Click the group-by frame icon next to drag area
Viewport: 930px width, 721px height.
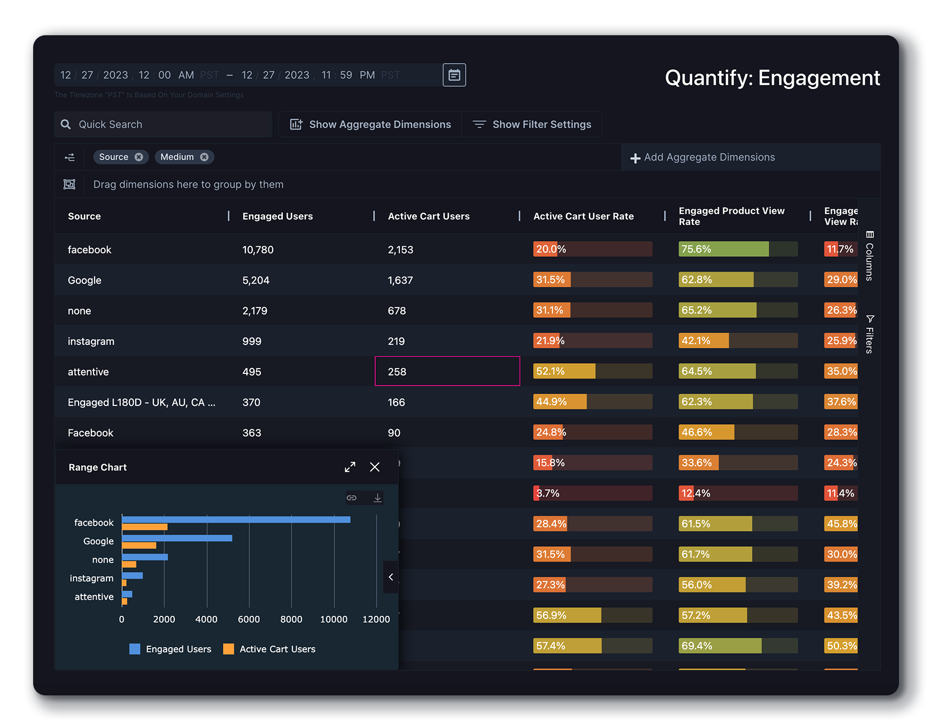pyautogui.click(x=69, y=184)
